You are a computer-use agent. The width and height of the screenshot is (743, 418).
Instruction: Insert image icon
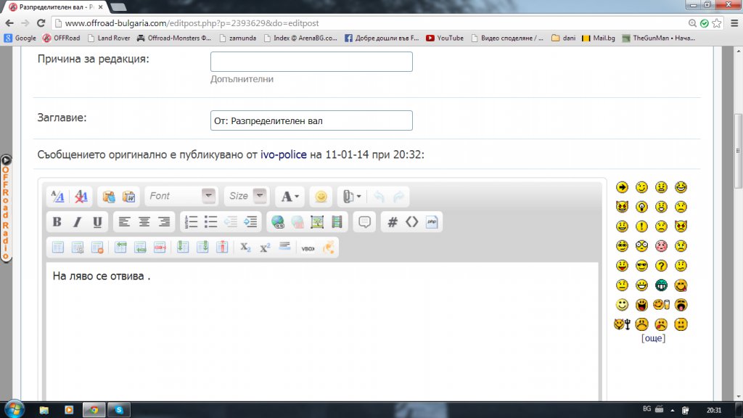coord(317,222)
